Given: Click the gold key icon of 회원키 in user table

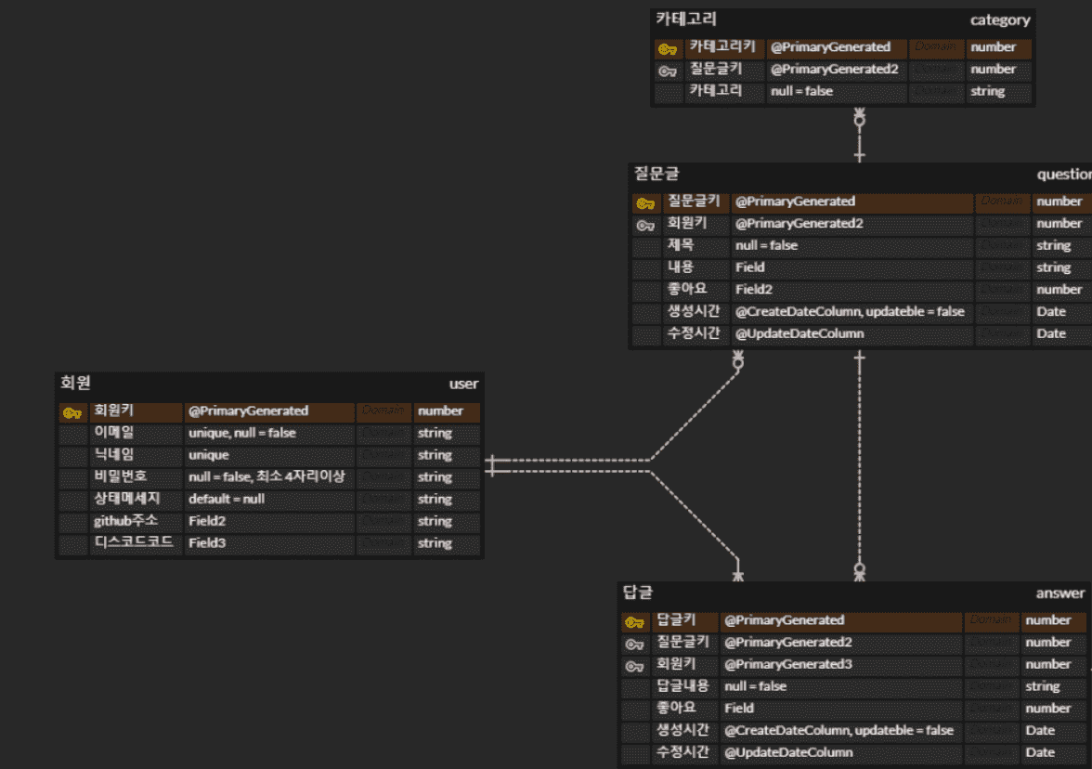Looking at the screenshot, I should 72,413.
